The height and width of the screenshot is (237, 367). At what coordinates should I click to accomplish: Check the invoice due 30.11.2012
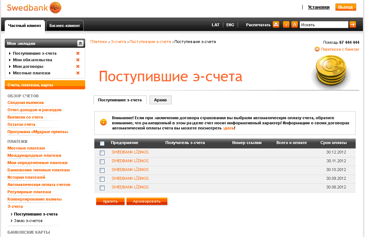(102, 162)
